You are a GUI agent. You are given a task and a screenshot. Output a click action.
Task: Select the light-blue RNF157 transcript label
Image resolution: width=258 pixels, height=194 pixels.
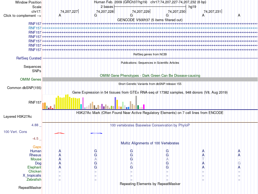[x=35, y=28]
